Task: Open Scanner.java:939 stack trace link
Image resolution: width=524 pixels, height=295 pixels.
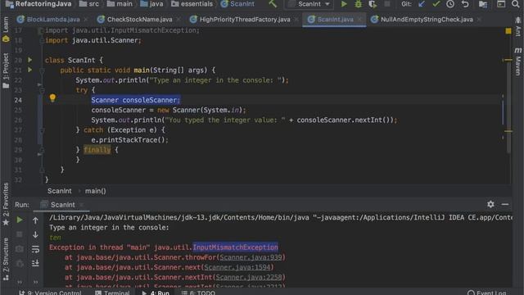Action: pos(251,257)
